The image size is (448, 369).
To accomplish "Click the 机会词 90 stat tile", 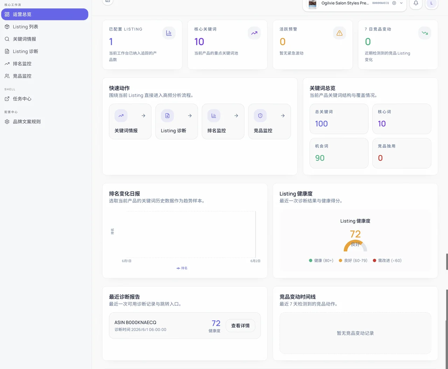I will coord(339,153).
